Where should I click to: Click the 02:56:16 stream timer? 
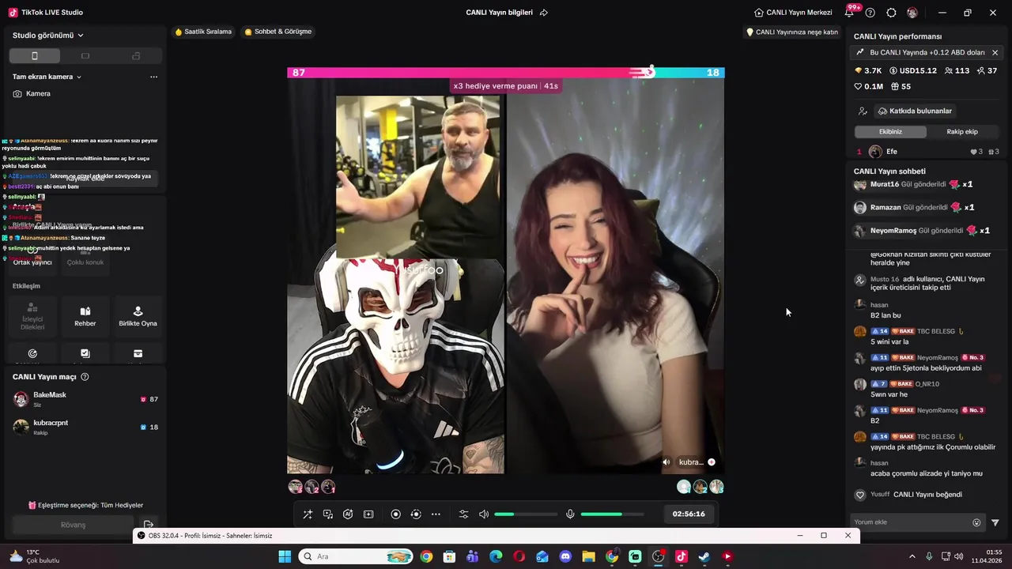click(x=689, y=514)
